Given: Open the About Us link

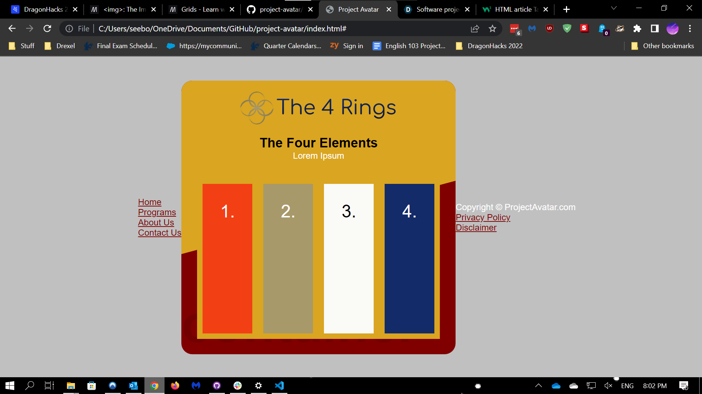Looking at the screenshot, I should pos(156,223).
